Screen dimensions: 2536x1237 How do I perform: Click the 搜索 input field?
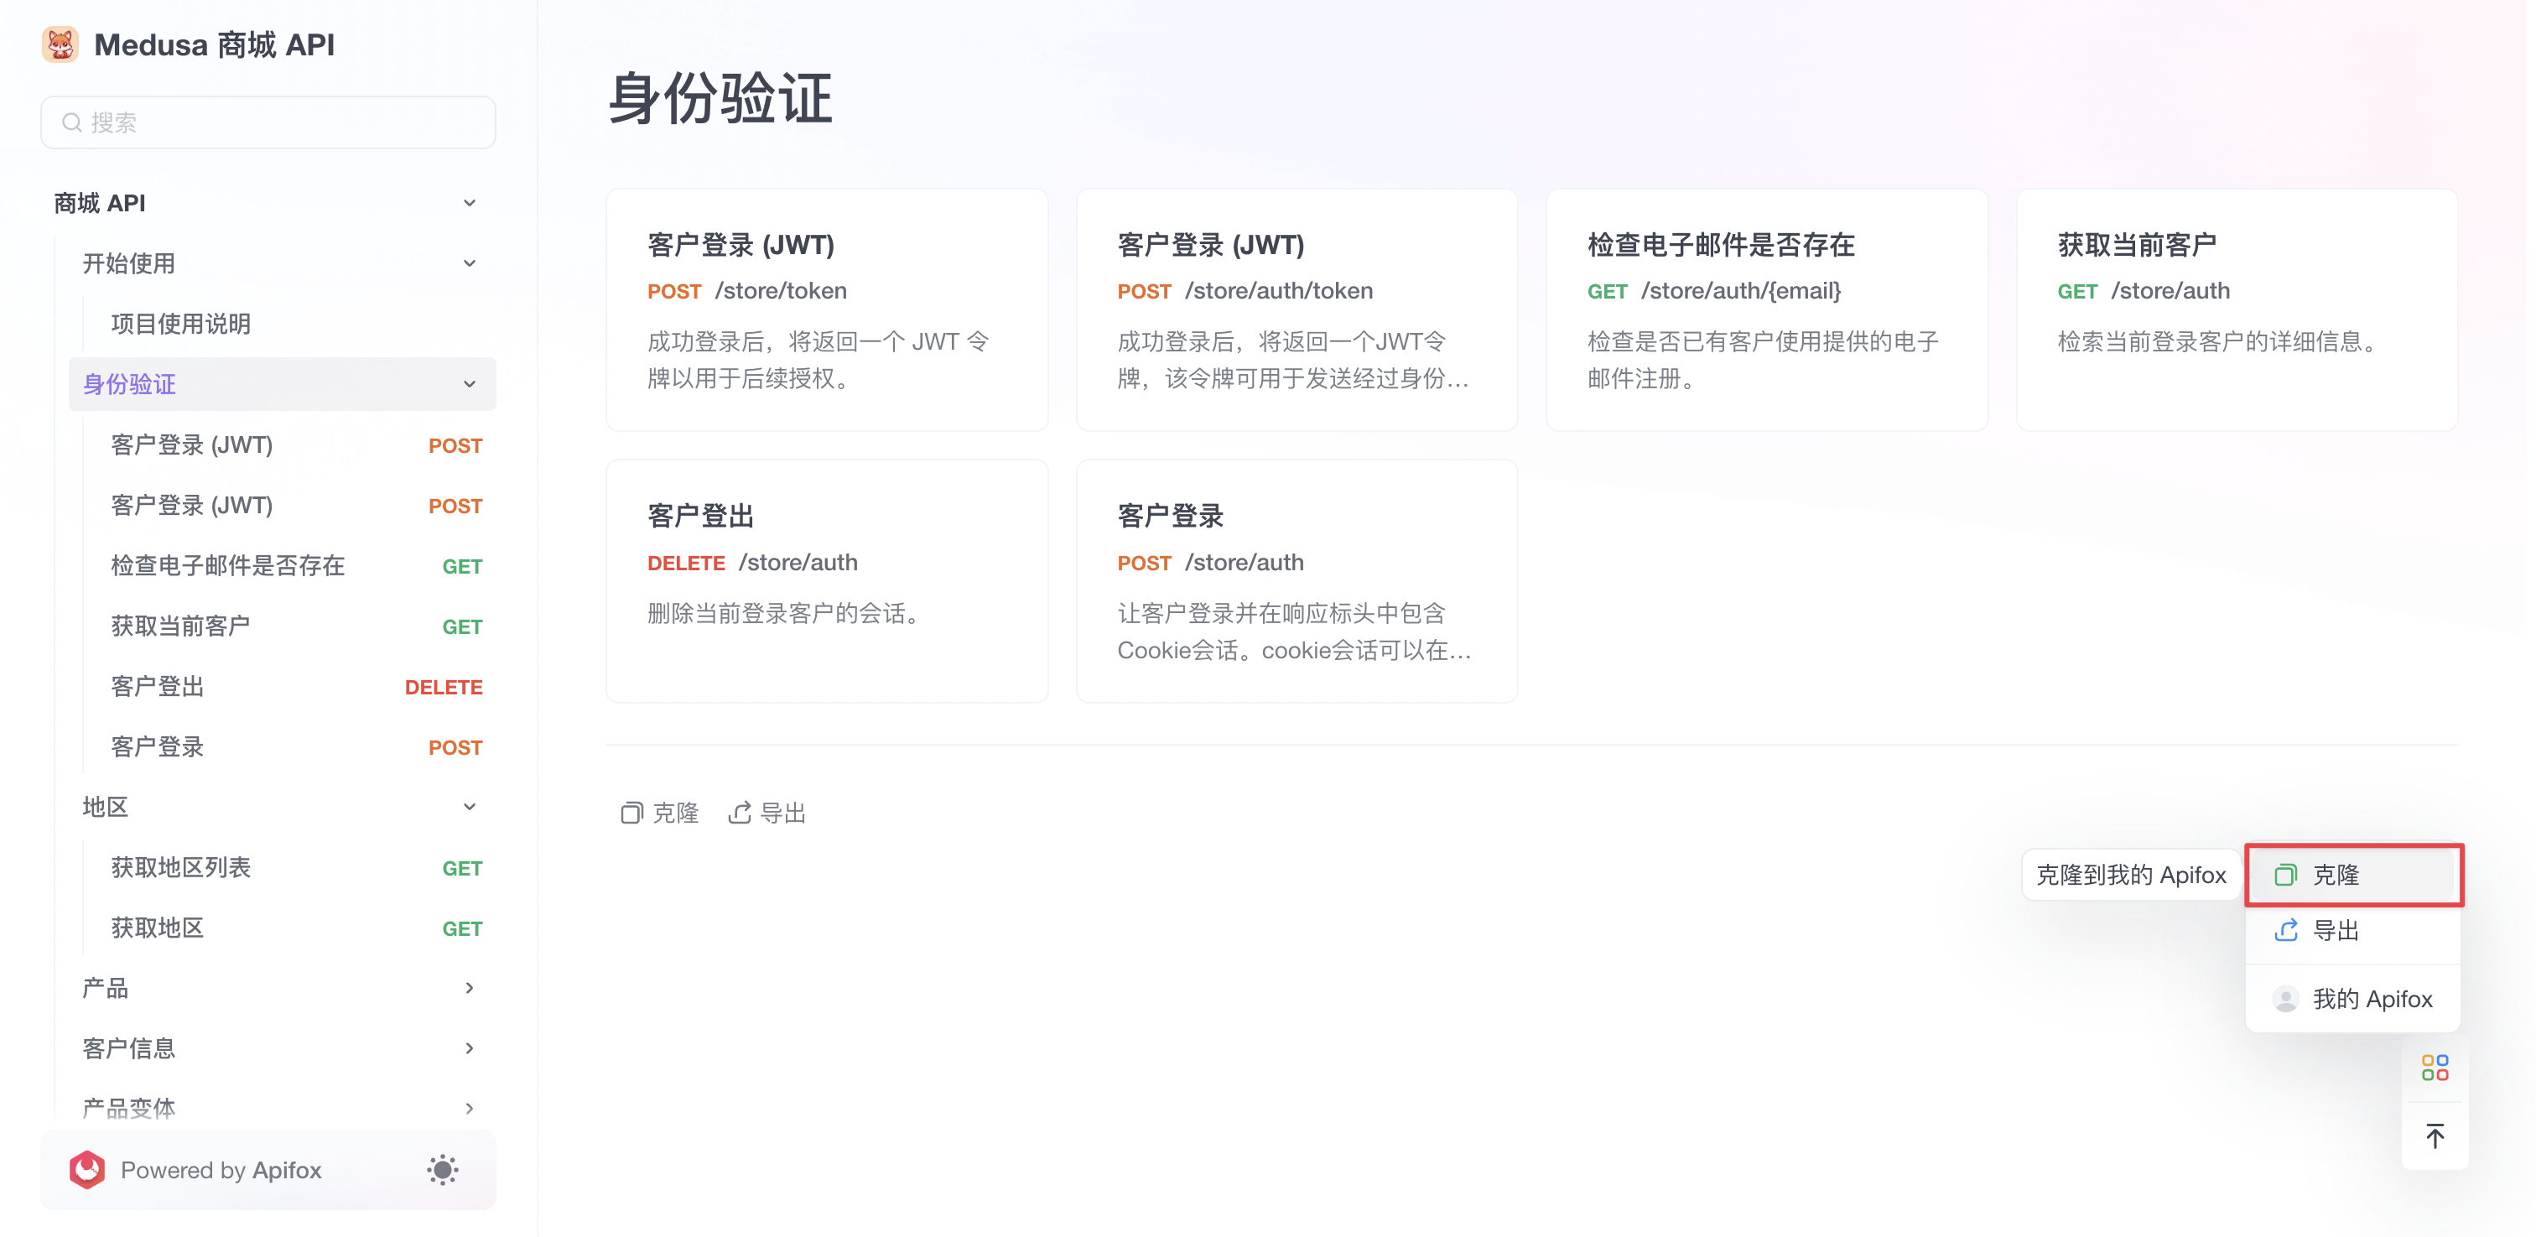268,121
